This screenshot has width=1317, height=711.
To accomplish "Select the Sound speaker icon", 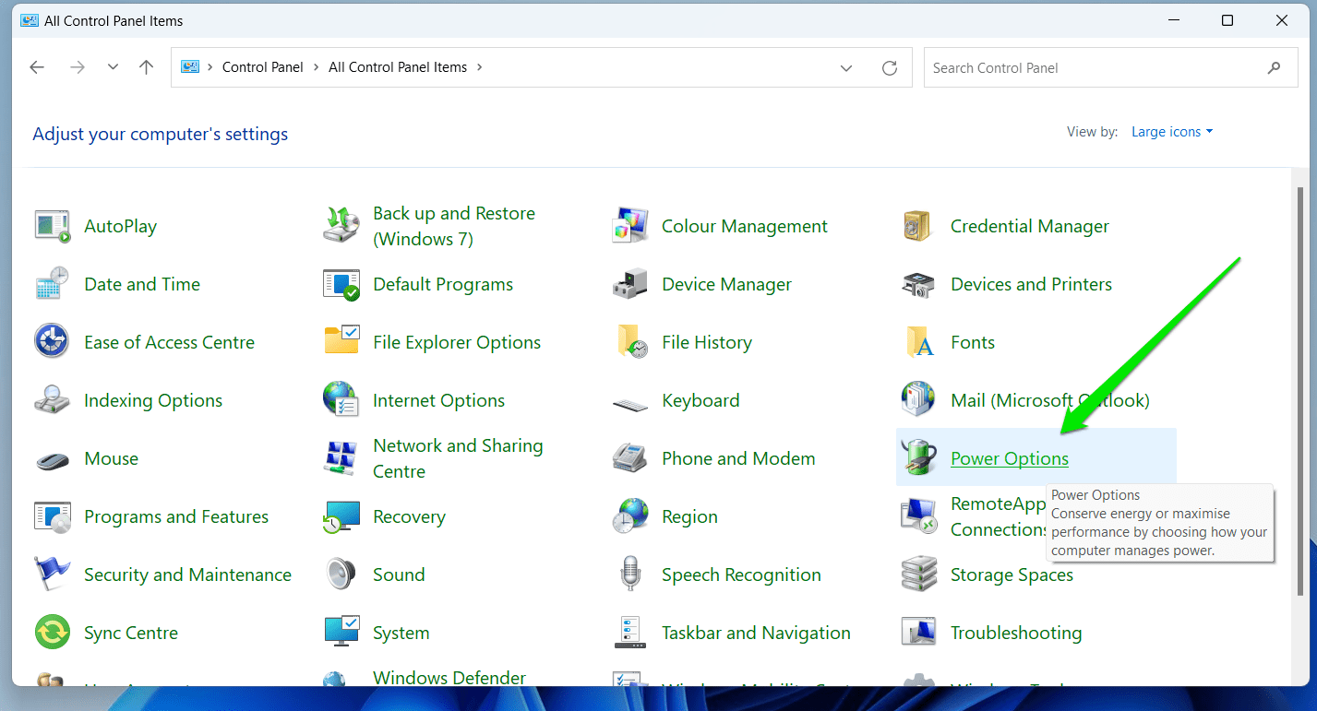I will pyautogui.click(x=341, y=575).
